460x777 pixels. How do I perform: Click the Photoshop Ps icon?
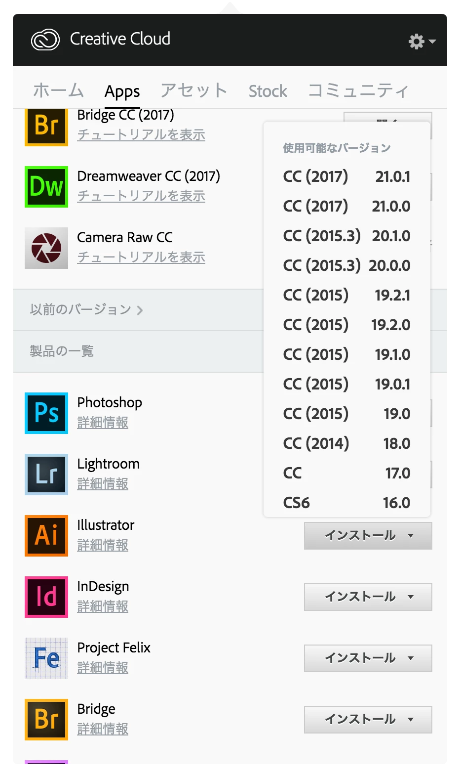point(46,413)
